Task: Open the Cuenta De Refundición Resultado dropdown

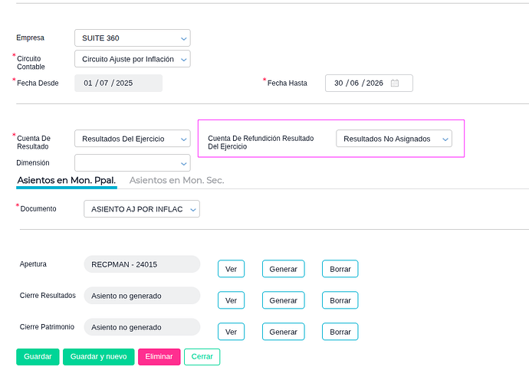Action: coord(394,139)
